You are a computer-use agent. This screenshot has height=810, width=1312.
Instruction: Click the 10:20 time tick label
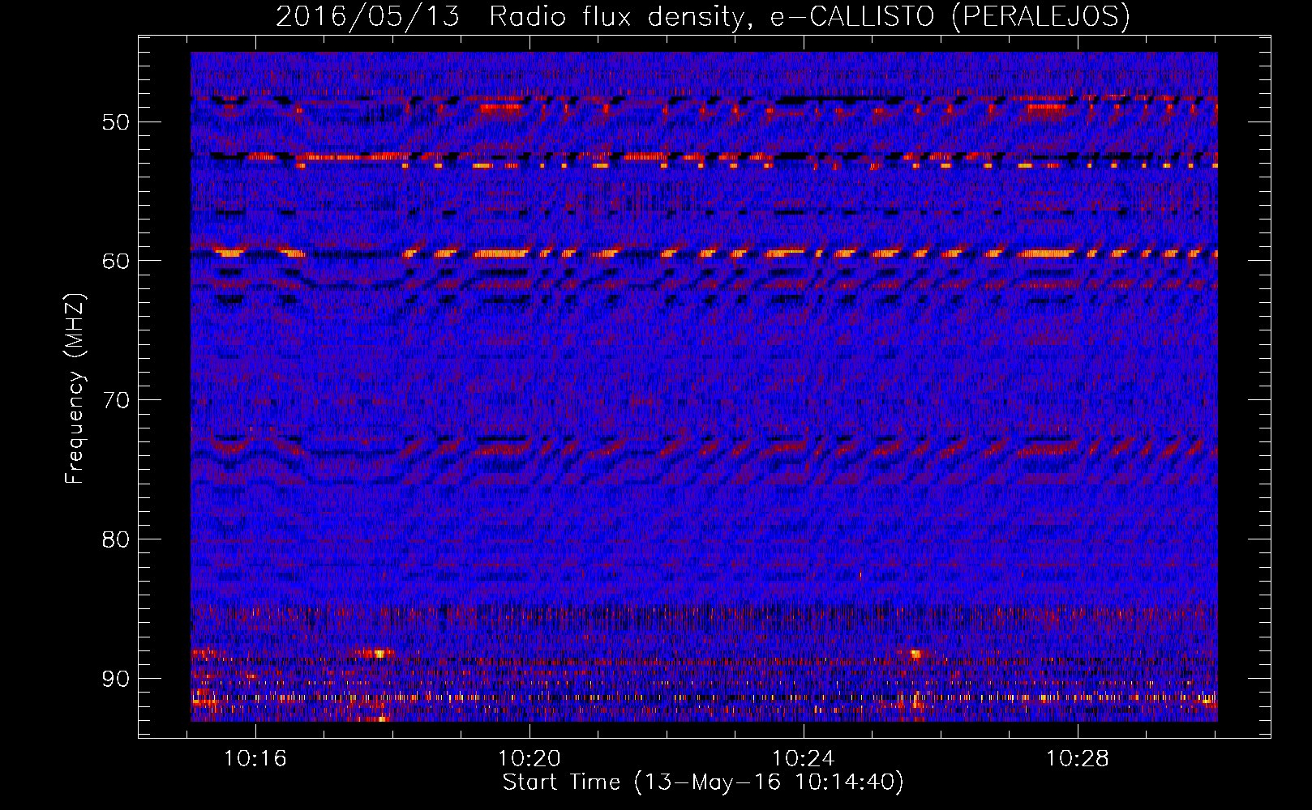(x=530, y=759)
